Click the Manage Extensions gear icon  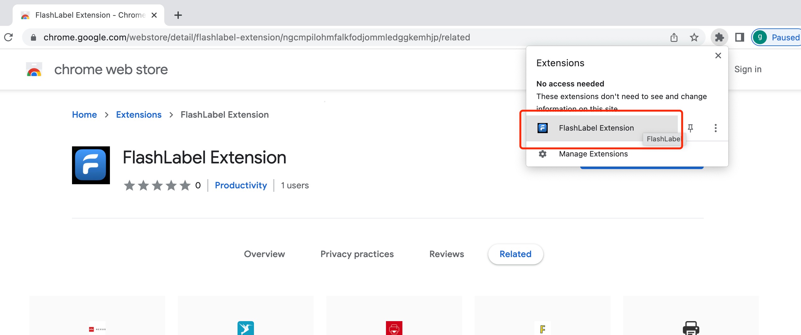(x=542, y=154)
